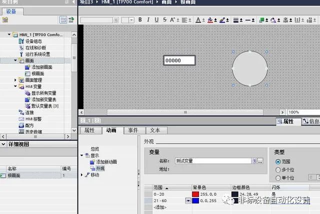Click the font color A icon
The height and width of the screenshot is (214, 320).
click(x=198, y=20)
